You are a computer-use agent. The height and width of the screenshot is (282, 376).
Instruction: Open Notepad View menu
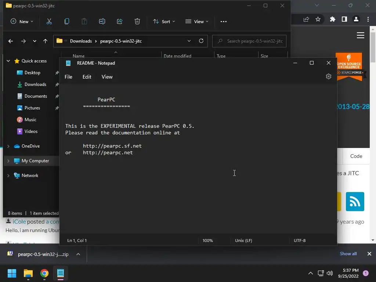(107, 77)
